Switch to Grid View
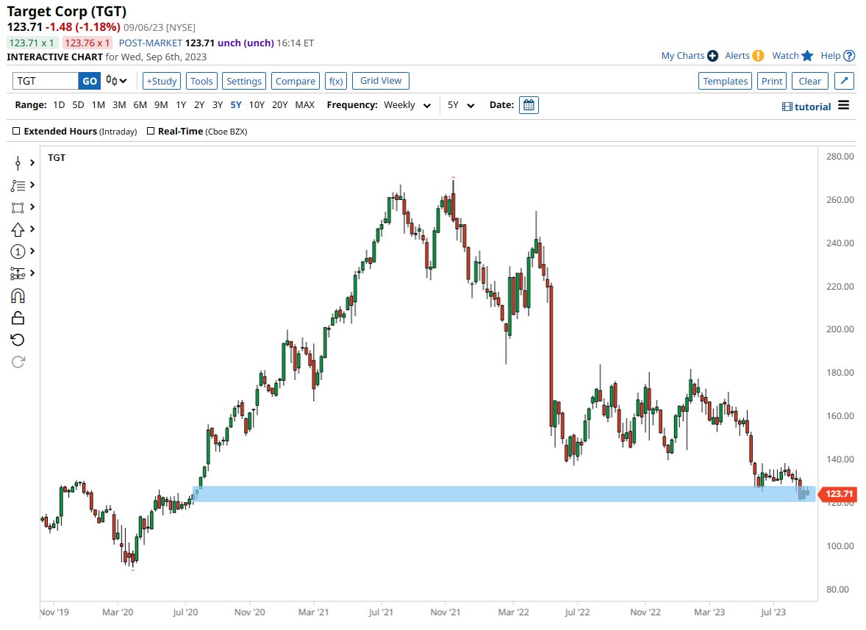The height and width of the screenshot is (630, 866). (381, 81)
